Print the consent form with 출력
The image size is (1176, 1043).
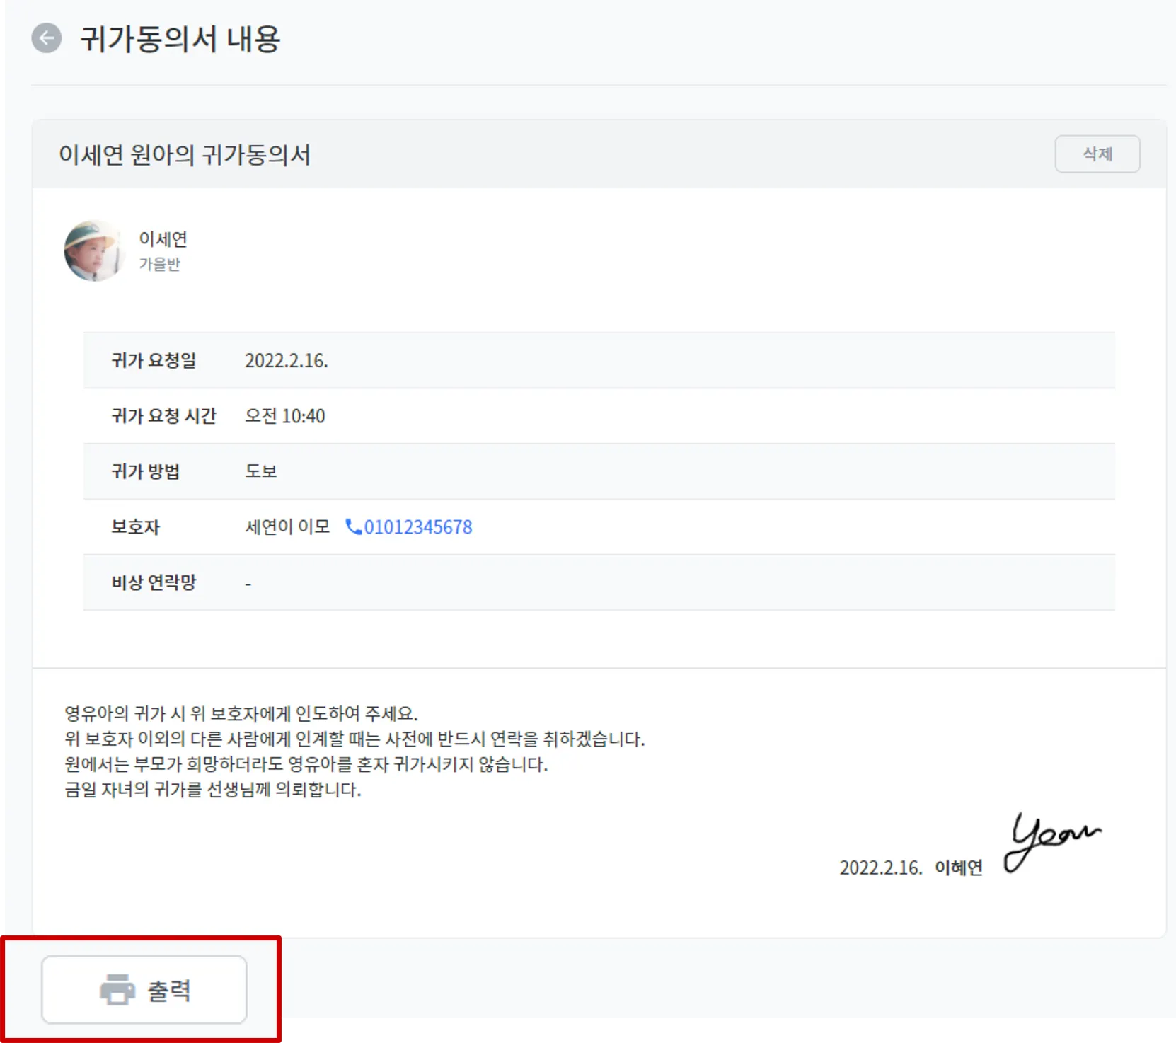click(x=144, y=989)
